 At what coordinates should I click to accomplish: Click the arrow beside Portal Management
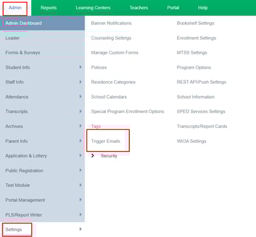click(81, 200)
